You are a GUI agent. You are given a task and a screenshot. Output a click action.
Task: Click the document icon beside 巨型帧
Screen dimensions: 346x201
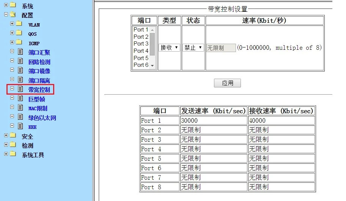pyautogui.click(x=20, y=98)
